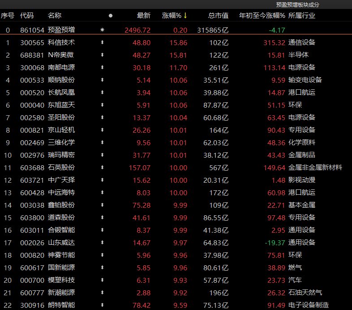Click the 名称 column header

pyautogui.click(x=55, y=16)
